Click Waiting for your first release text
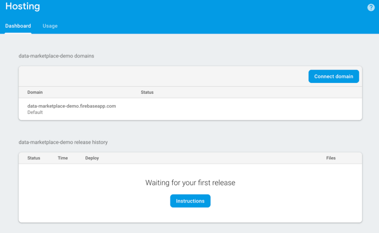 (190, 183)
